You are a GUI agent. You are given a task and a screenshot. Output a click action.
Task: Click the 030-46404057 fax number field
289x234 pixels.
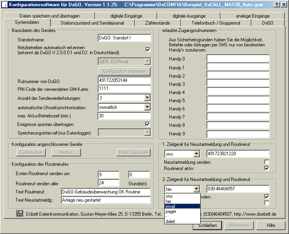tap(238, 189)
